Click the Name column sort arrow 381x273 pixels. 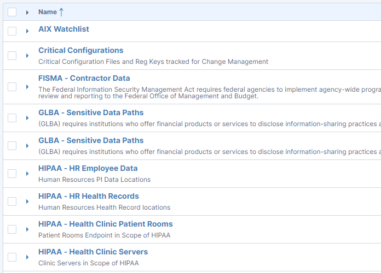[61, 12]
